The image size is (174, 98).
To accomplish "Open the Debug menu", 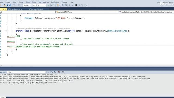I will point(21,2).
